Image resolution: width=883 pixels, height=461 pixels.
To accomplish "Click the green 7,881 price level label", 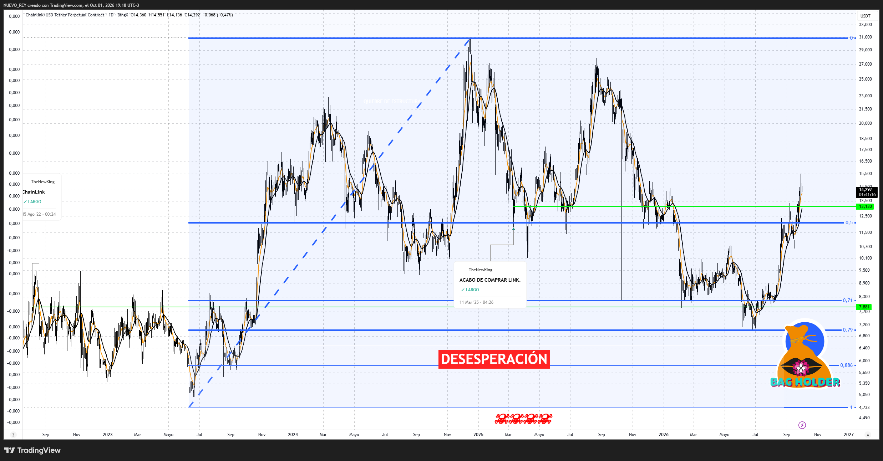I will click(864, 307).
